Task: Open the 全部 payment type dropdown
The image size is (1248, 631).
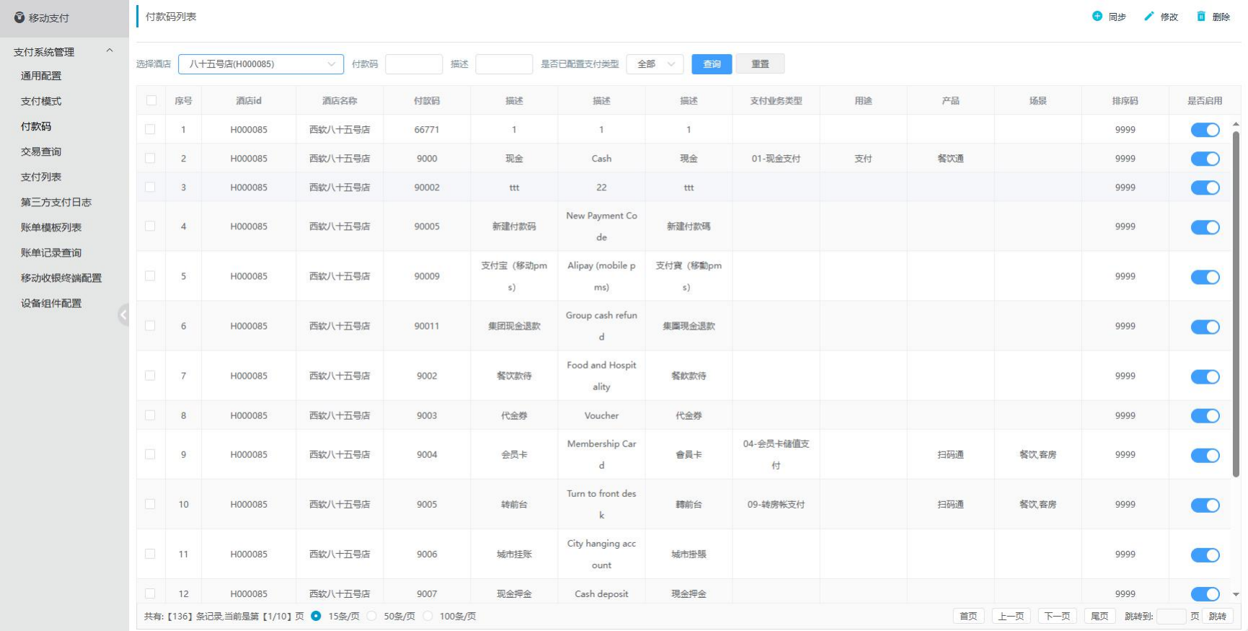Action: click(655, 64)
